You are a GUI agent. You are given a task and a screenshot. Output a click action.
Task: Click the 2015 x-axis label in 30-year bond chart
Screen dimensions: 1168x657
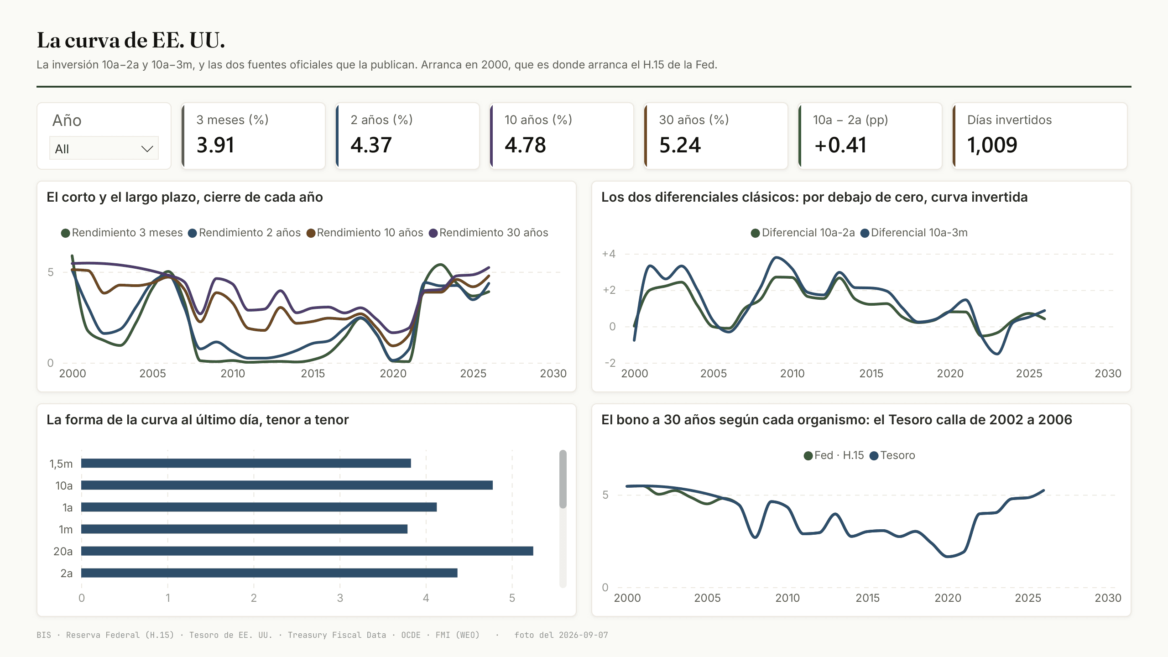click(867, 598)
